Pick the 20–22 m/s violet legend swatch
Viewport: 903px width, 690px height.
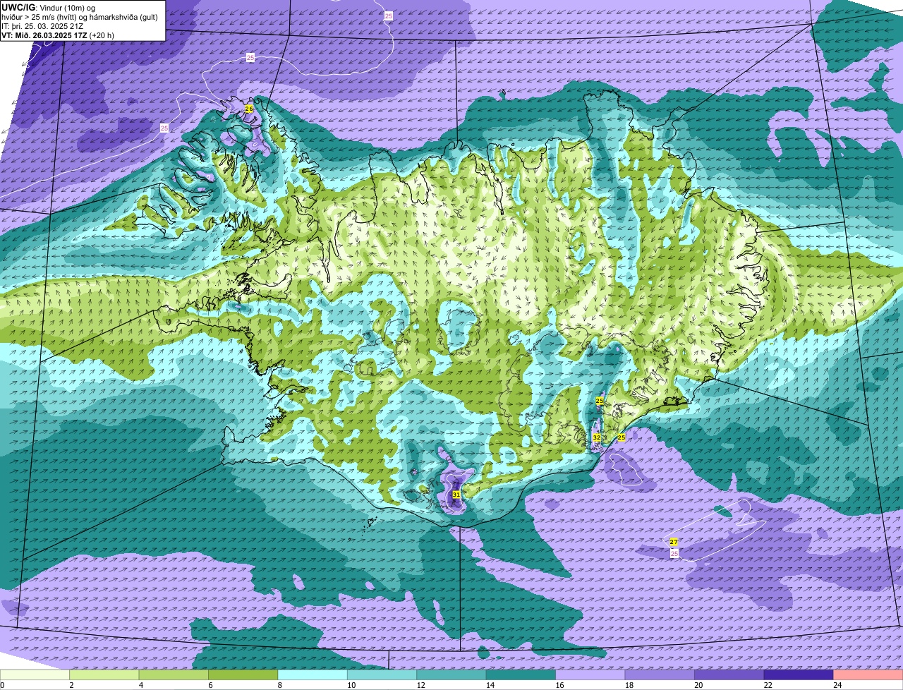(x=729, y=674)
